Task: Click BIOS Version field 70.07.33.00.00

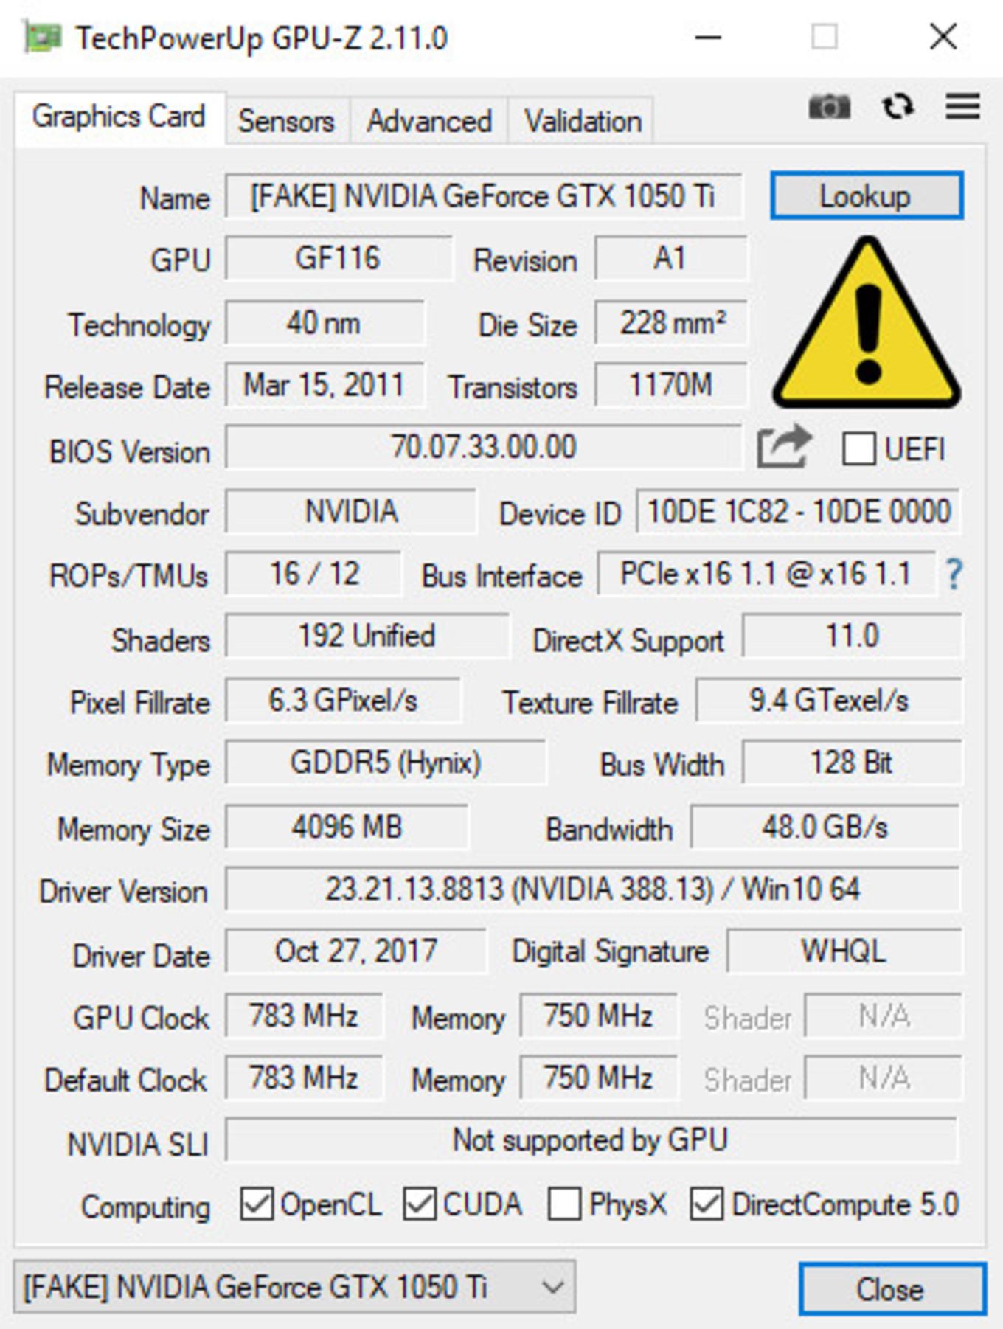Action: 483,446
